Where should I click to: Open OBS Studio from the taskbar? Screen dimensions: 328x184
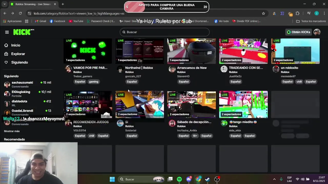[217, 179]
